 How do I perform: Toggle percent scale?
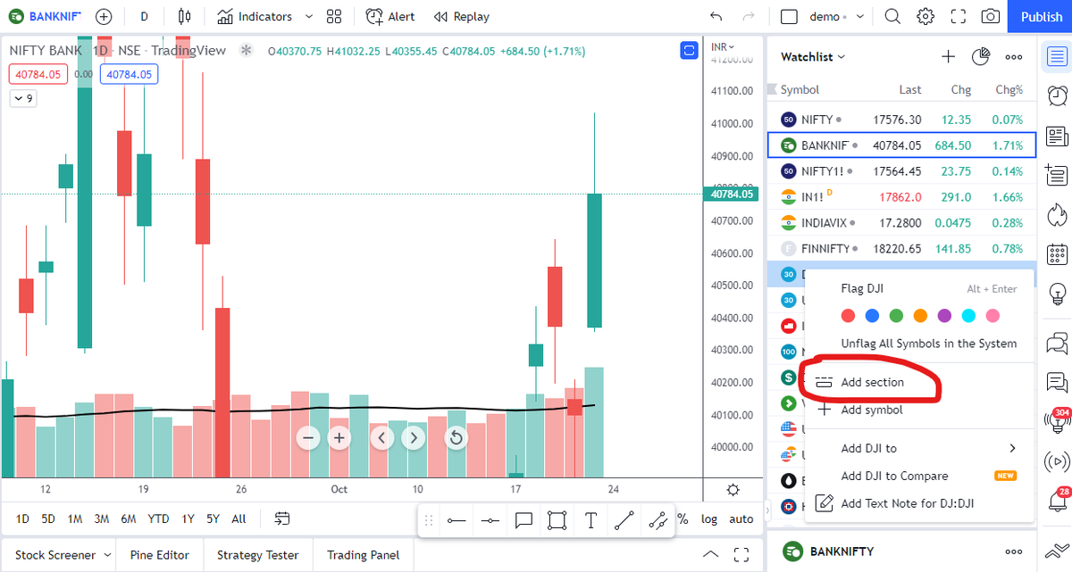point(683,518)
